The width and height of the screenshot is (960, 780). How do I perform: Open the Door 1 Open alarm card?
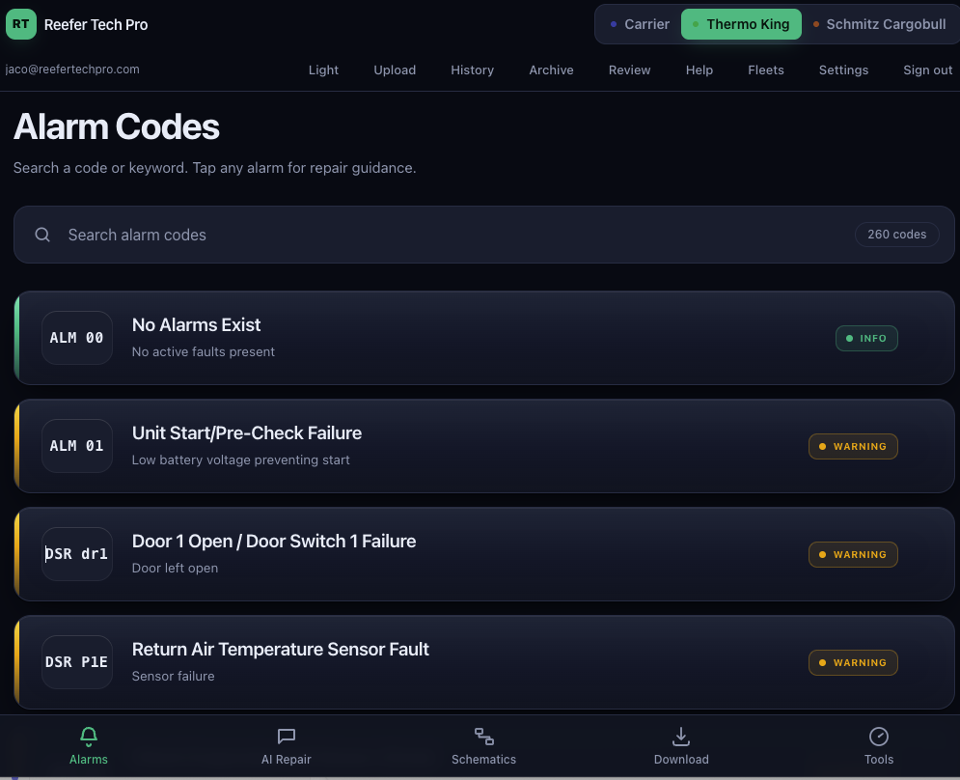(483, 554)
